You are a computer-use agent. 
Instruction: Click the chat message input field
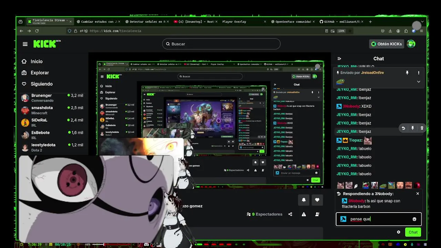(379, 219)
